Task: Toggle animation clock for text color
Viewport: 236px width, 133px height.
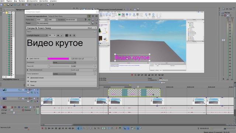Action: click(x=95, y=58)
